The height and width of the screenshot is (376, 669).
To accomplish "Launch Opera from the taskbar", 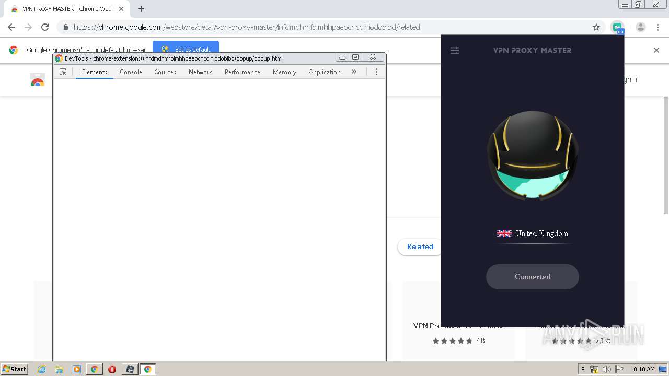I will pos(112,369).
